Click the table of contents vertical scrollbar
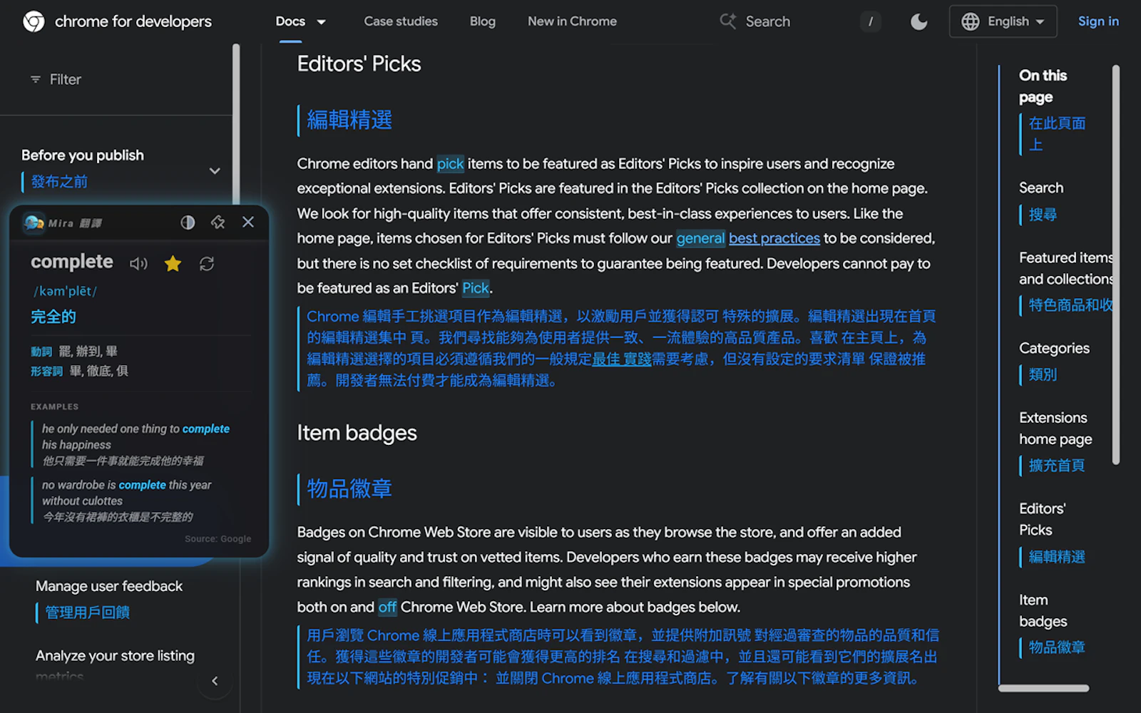This screenshot has height=713, width=1141. [1115, 264]
